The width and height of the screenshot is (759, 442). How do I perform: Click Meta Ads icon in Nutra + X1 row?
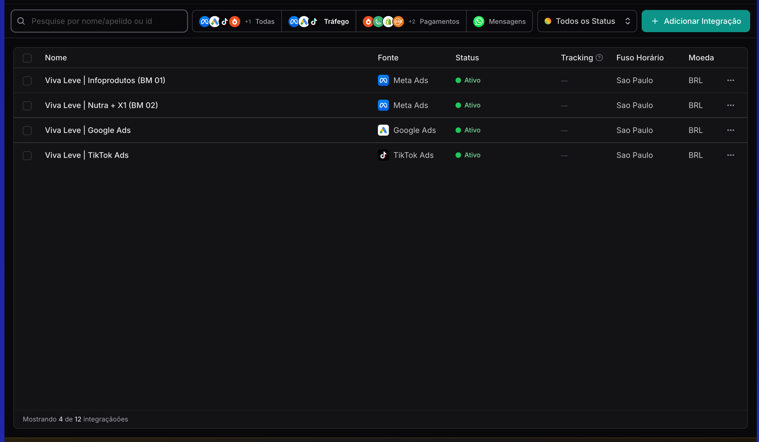(383, 105)
